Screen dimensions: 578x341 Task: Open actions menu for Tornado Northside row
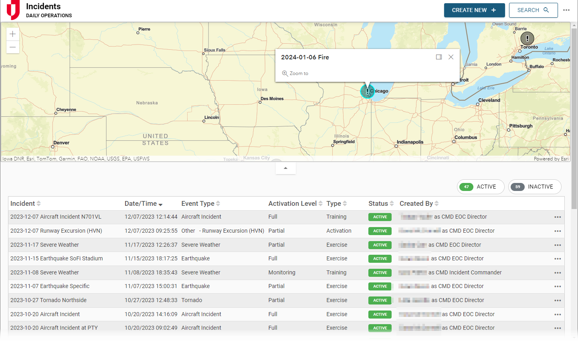[557, 300]
